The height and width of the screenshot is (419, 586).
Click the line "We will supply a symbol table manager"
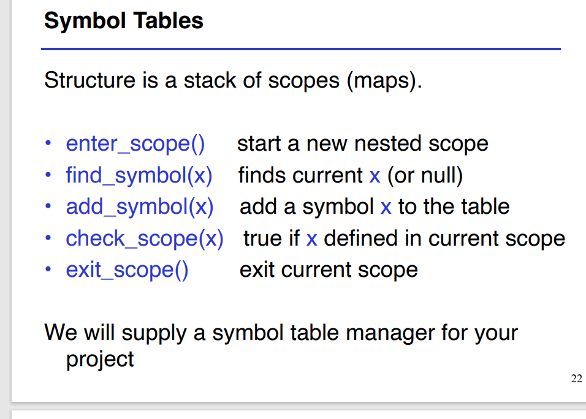[281, 333]
